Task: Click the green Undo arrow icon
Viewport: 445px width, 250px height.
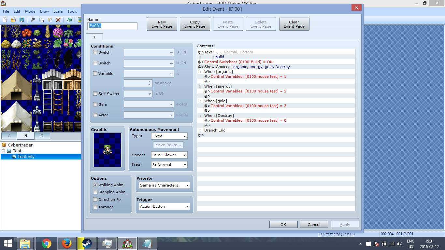Action: click(x=69, y=20)
